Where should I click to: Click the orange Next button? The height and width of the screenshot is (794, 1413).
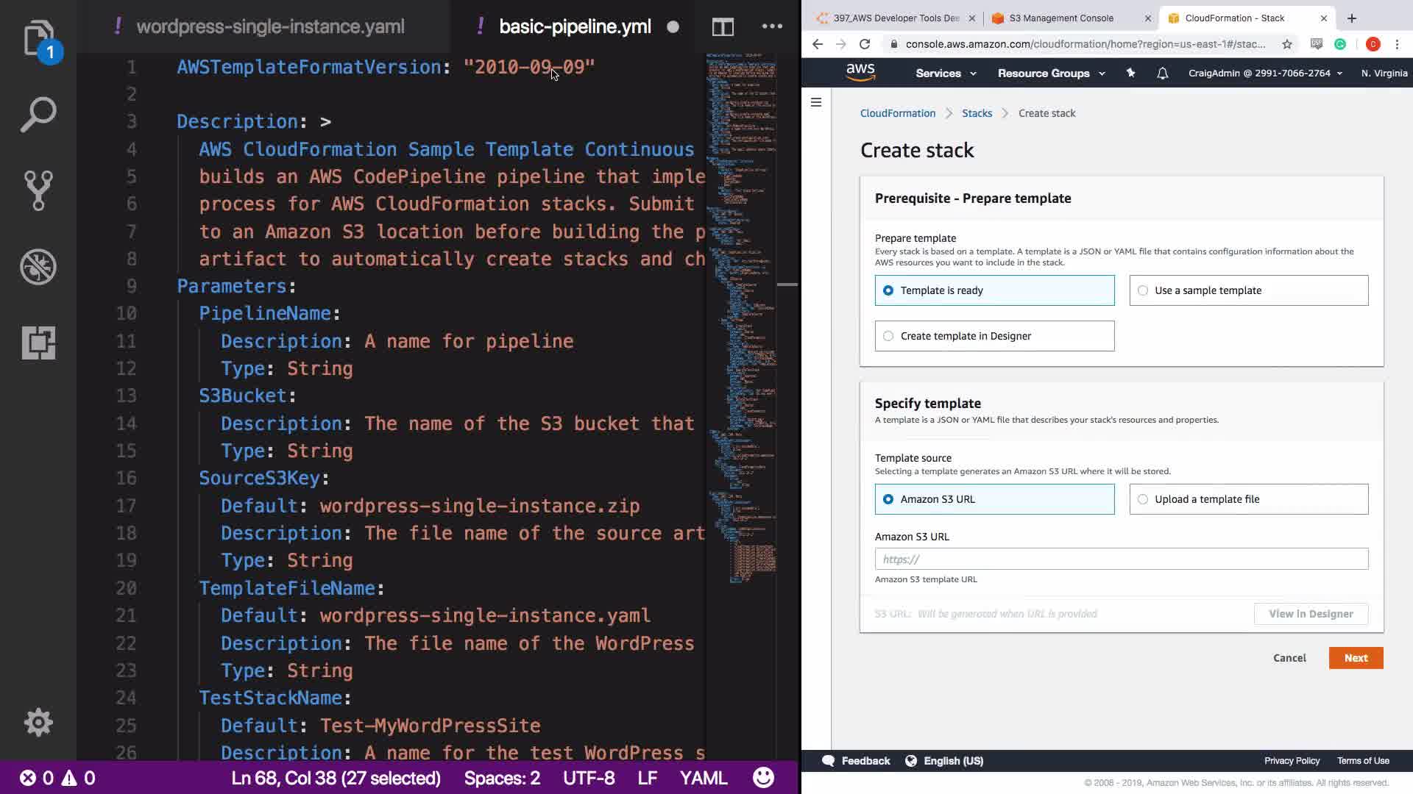point(1356,658)
